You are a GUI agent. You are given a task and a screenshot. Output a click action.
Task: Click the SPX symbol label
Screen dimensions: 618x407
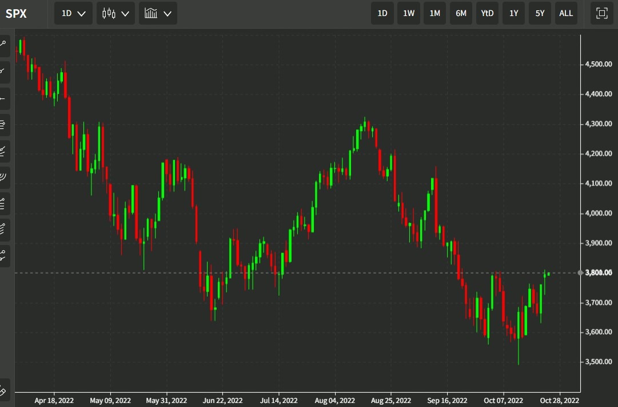tap(16, 13)
